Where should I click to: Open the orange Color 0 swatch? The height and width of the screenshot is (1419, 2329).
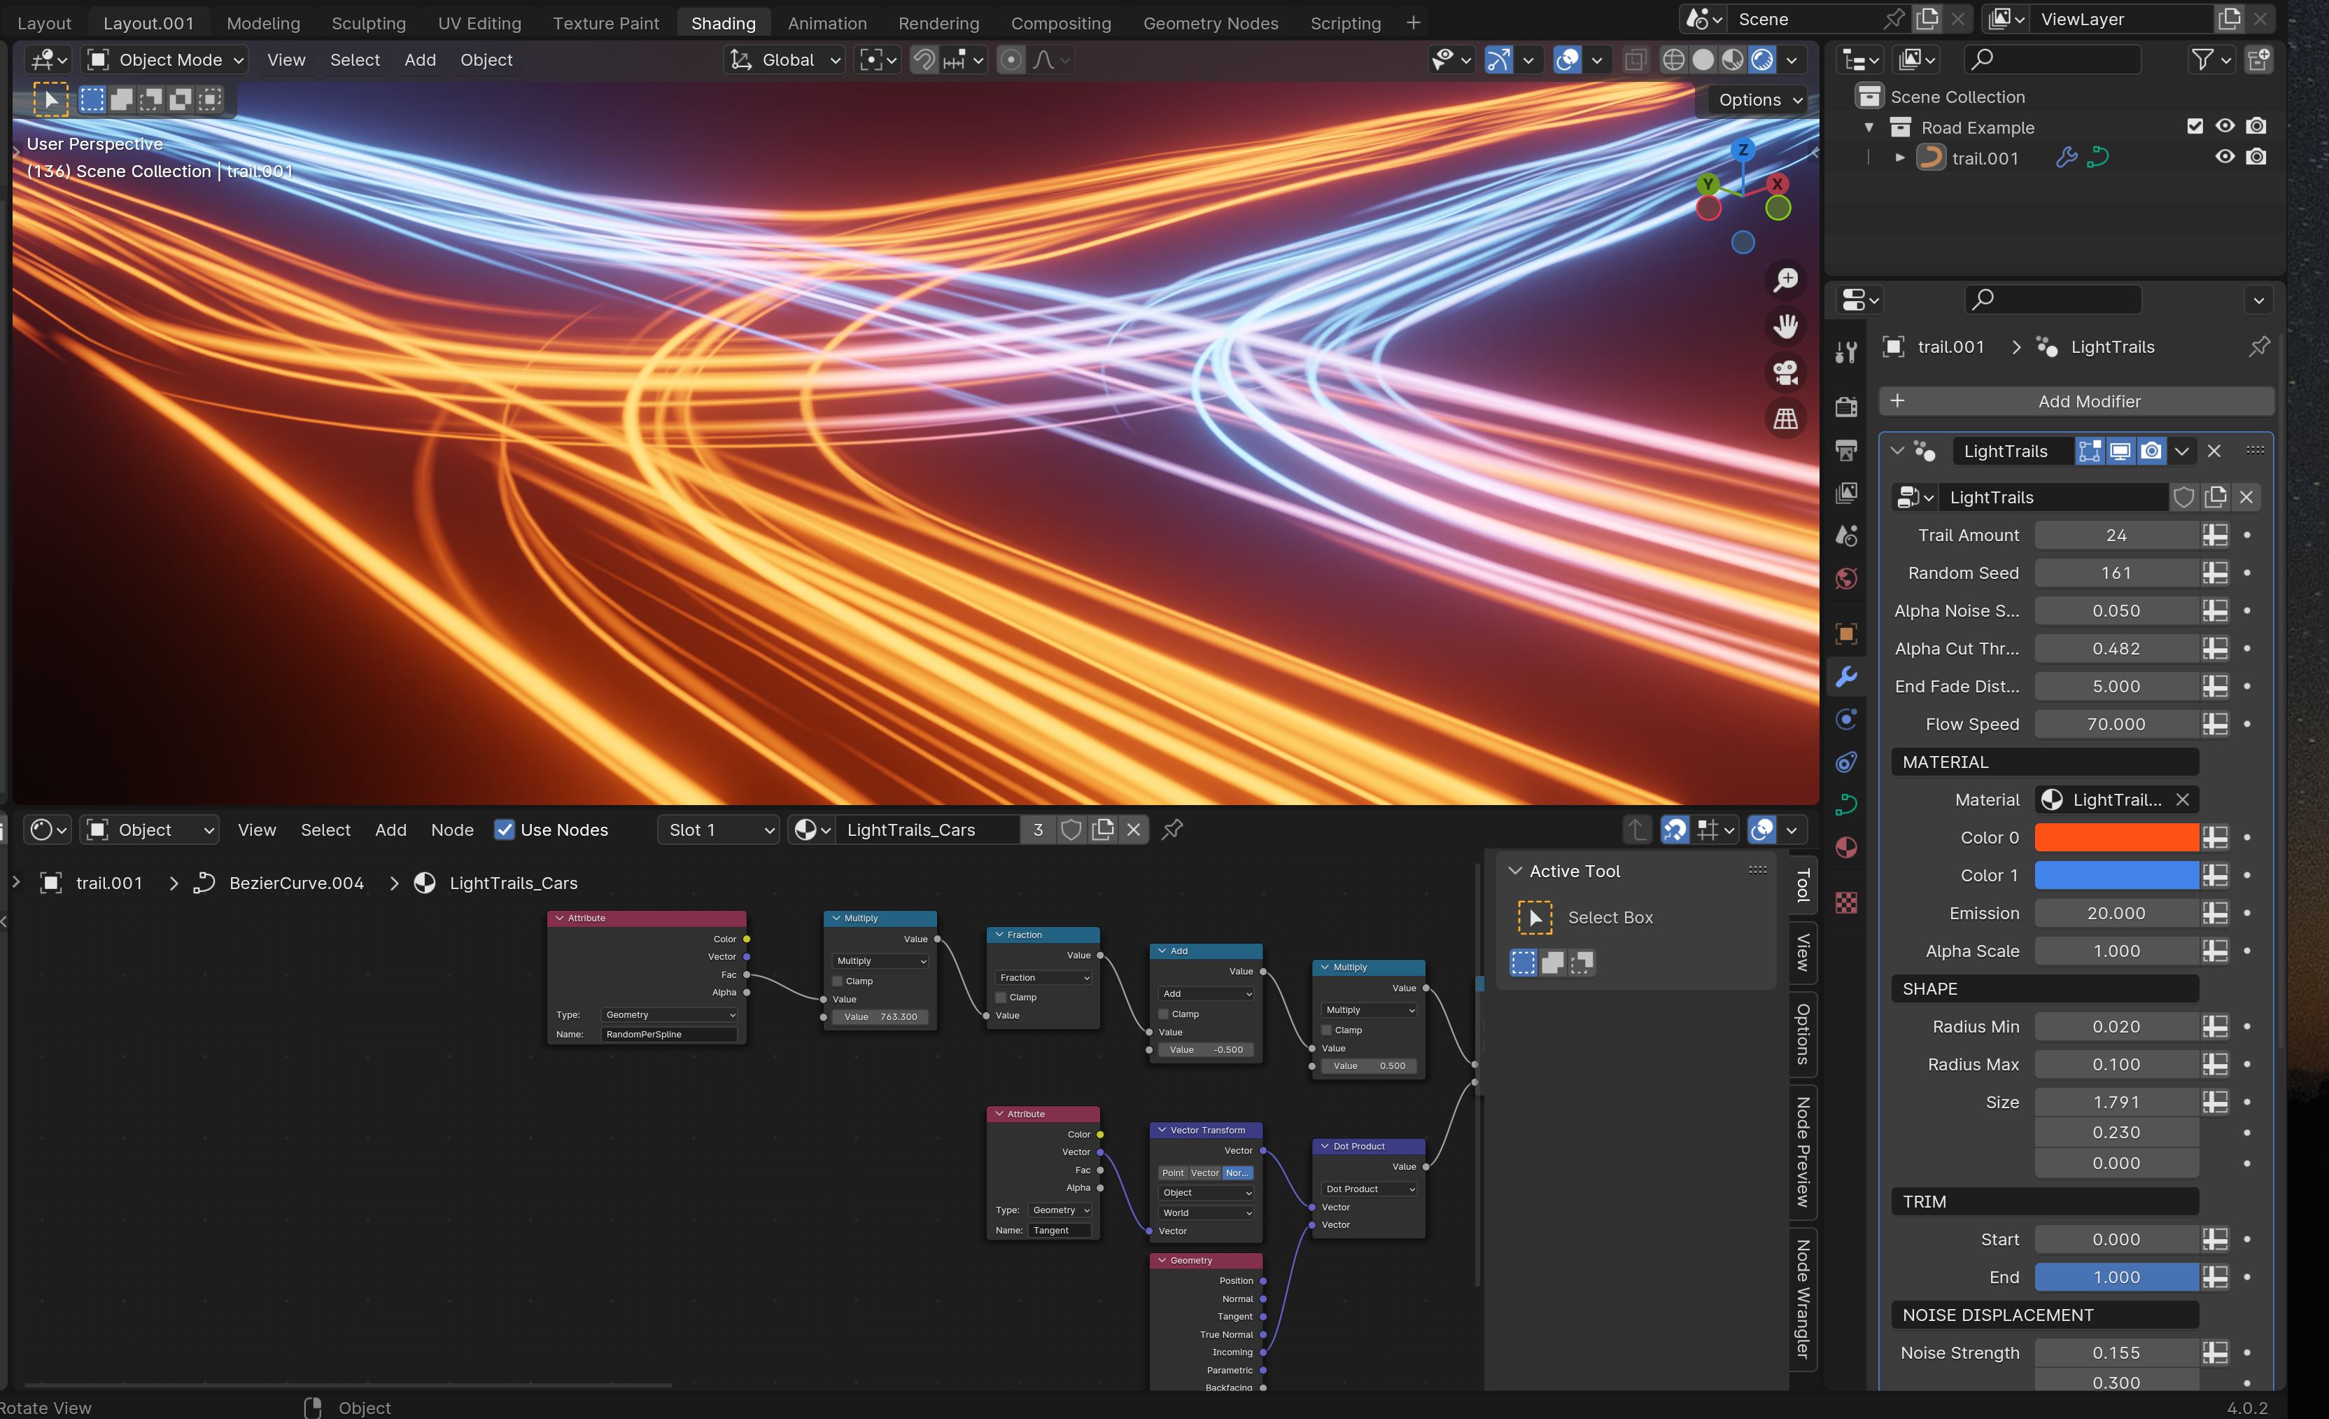2116,837
